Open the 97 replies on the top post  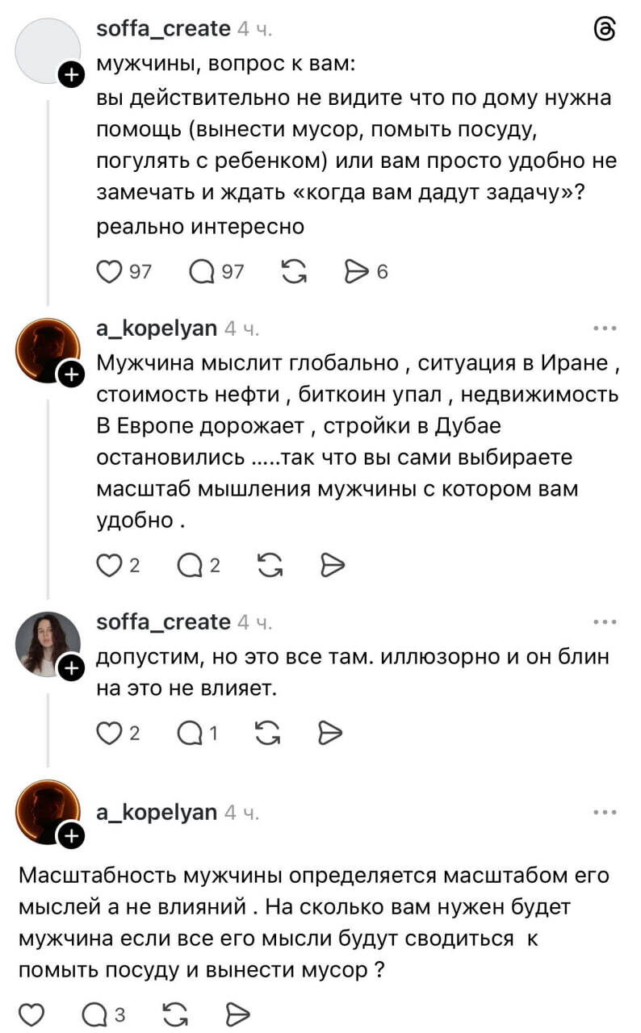tap(203, 273)
